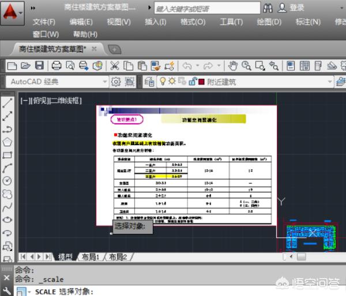346x296 pixels.
Task: Select the Polyline tool
Action: (7, 129)
